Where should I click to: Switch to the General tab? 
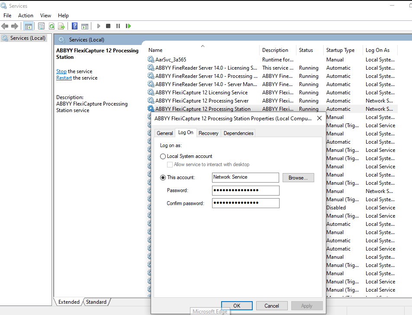point(165,133)
